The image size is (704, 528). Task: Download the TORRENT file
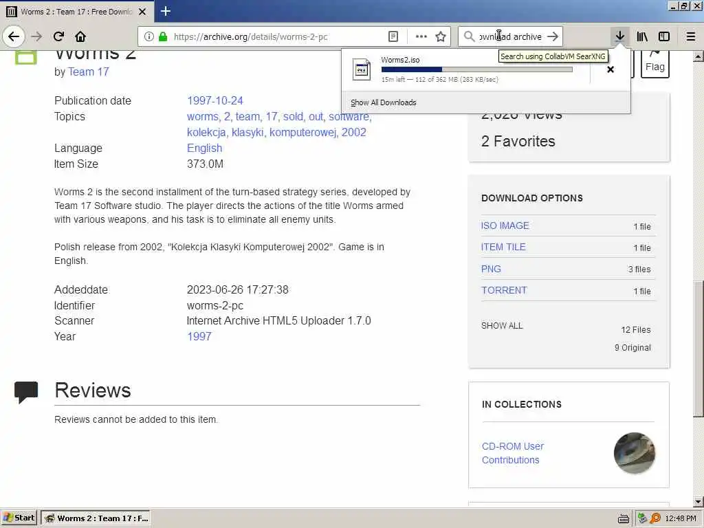504,291
